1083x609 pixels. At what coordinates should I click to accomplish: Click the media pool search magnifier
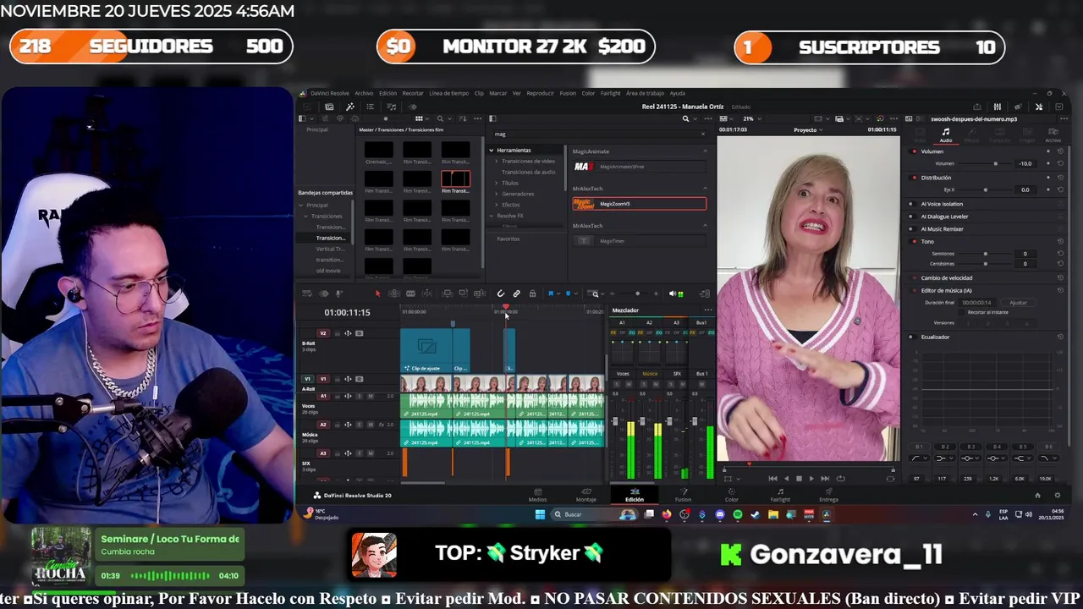[x=440, y=118]
